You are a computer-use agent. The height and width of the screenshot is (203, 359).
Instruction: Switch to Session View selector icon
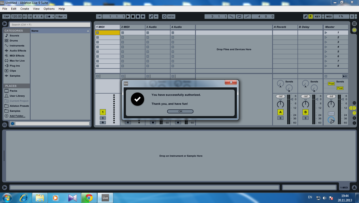[354, 30]
